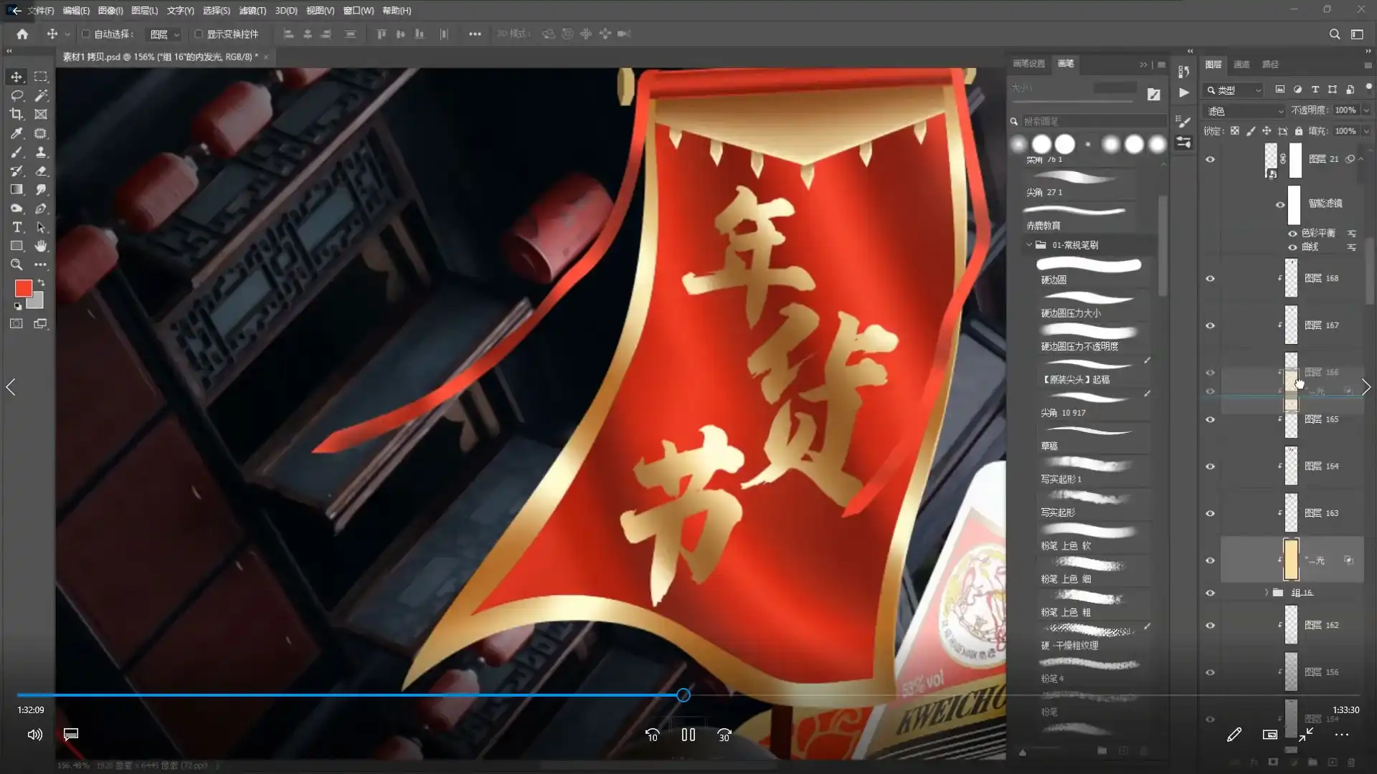Open the 滤色 blend mode dropdown
This screenshot has width=1377, height=774.
[x=1280, y=111]
